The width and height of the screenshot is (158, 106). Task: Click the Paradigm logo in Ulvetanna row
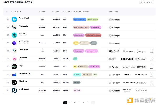tap(129, 51)
